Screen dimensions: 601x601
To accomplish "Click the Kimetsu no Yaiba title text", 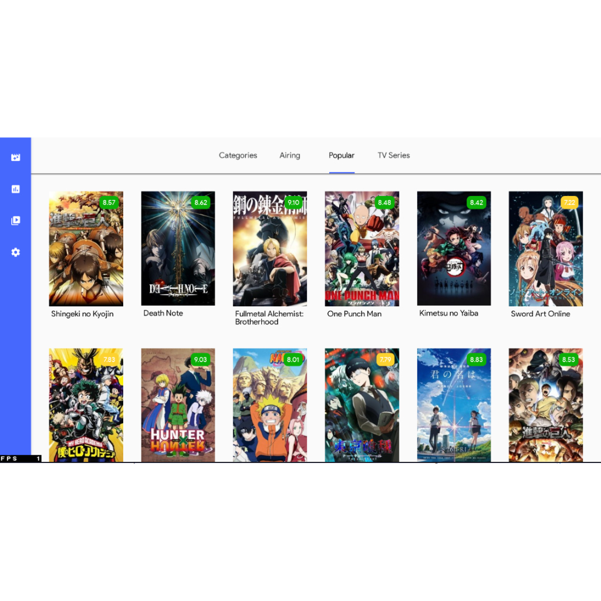I will (x=449, y=313).
